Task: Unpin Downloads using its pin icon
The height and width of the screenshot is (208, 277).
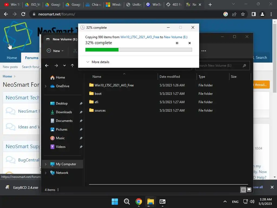Action: click(81, 112)
